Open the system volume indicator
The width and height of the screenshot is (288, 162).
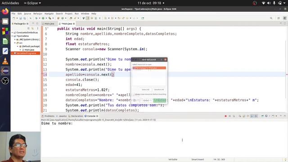[269, 3]
